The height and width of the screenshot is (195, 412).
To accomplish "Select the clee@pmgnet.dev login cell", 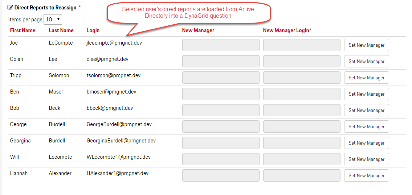I will (107, 59).
